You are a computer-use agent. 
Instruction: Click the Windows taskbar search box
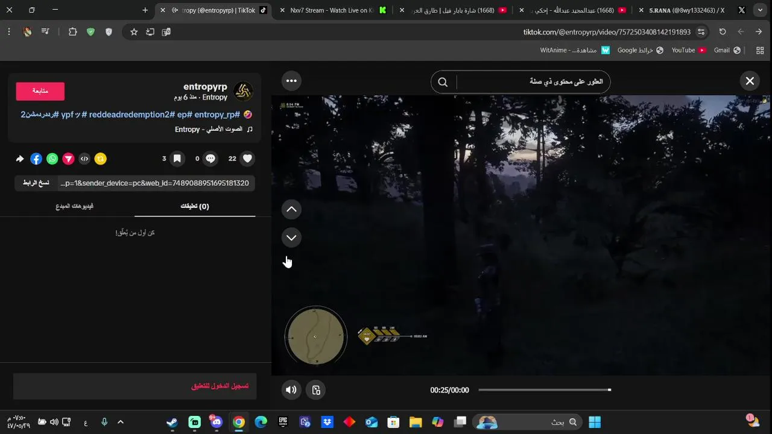[528, 422]
